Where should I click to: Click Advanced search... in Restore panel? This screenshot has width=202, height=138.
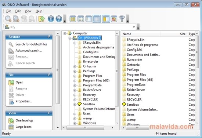tap(29, 51)
